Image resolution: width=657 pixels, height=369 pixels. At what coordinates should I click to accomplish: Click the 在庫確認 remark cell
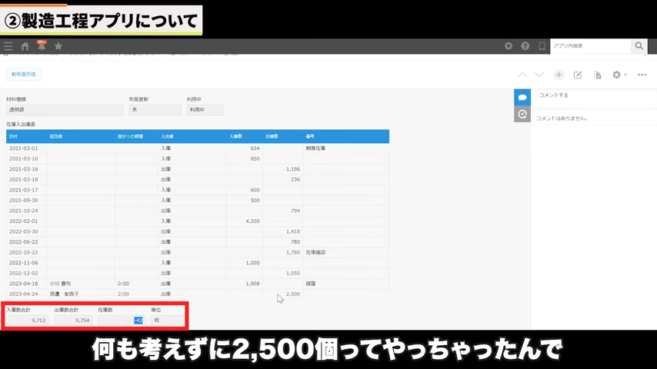[x=346, y=253]
